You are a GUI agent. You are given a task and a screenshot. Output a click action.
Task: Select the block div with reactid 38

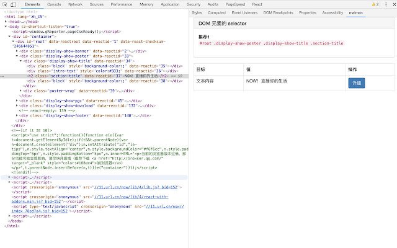click(x=105, y=81)
